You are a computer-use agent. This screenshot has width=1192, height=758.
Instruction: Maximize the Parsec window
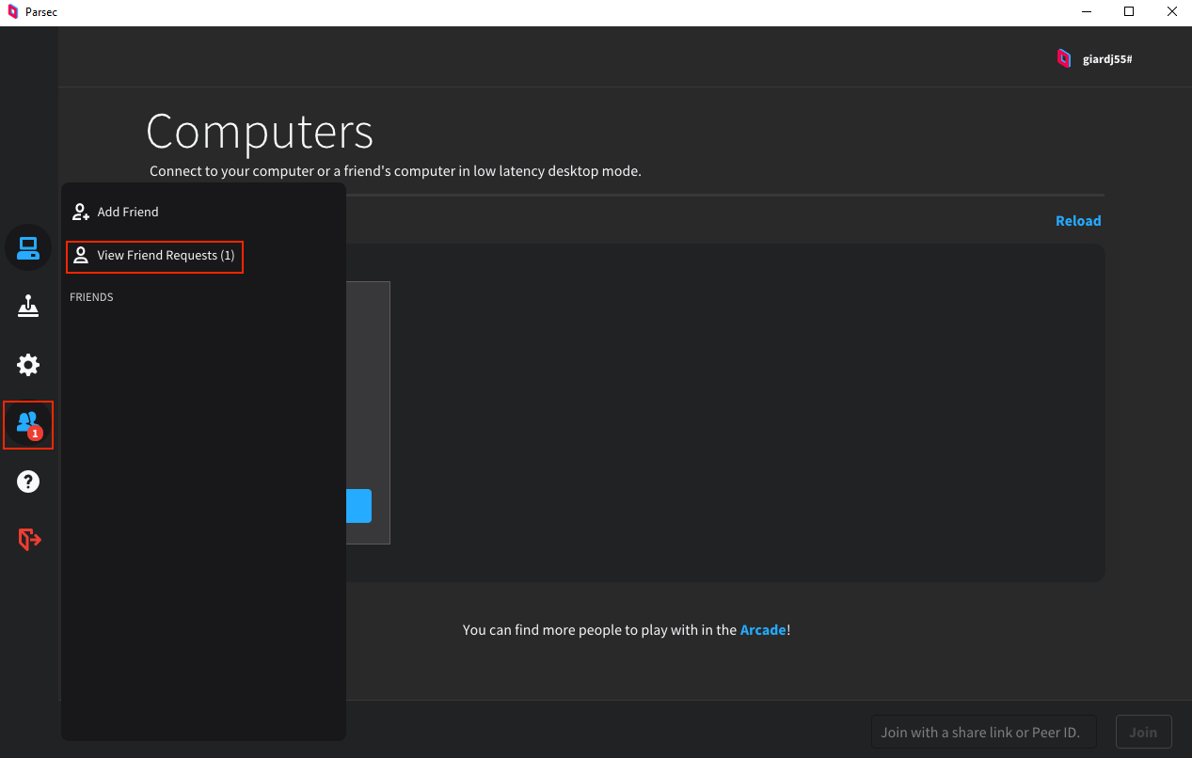pos(1129,12)
